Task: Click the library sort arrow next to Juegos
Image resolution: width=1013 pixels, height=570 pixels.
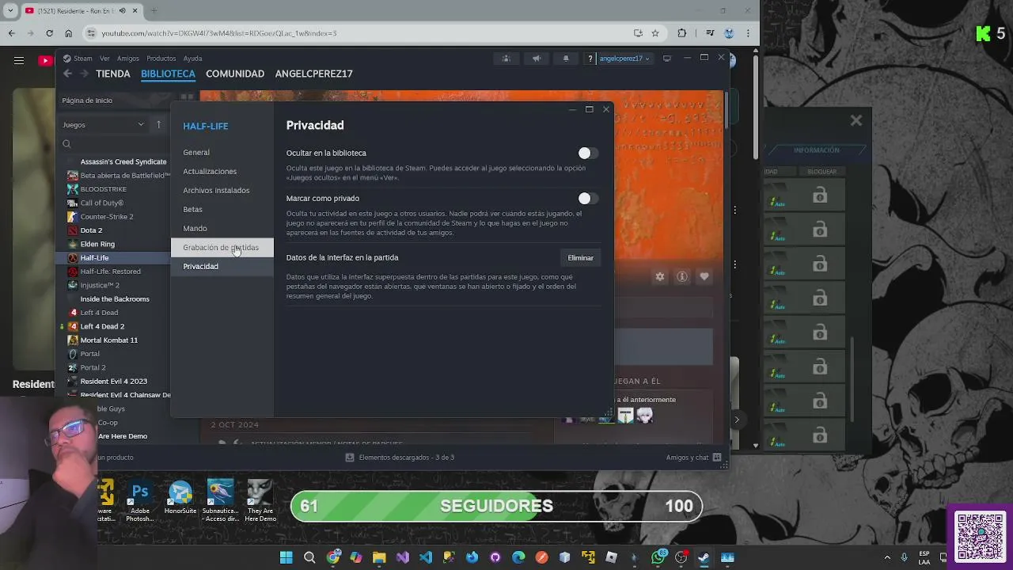Action: [x=158, y=124]
